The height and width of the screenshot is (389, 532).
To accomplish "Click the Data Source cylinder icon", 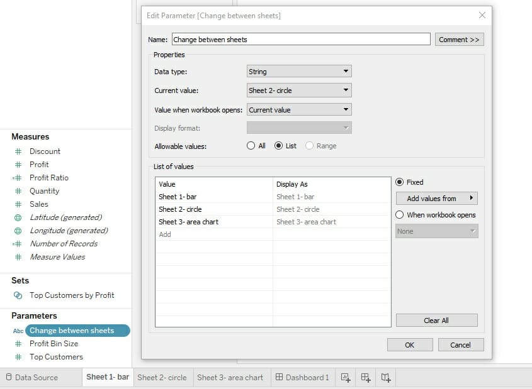I will point(9,378).
